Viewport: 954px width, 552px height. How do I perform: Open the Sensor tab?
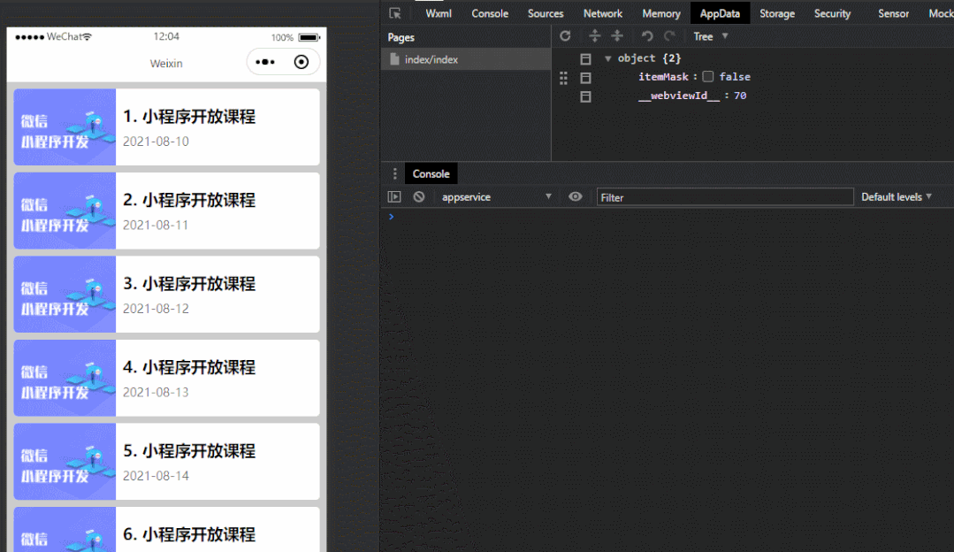click(x=893, y=13)
